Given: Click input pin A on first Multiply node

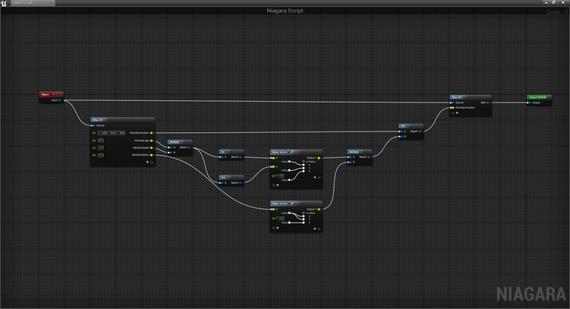Looking at the screenshot, I should pyautogui.click(x=170, y=148).
